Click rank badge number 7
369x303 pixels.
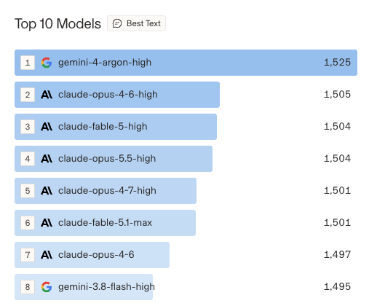pyautogui.click(x=28, y=255)
